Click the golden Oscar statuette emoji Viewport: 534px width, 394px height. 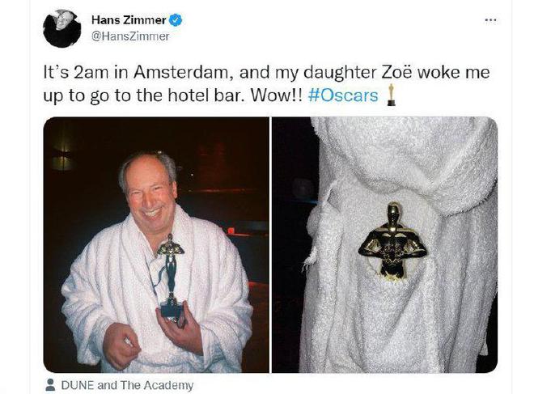tap(392, 95)
